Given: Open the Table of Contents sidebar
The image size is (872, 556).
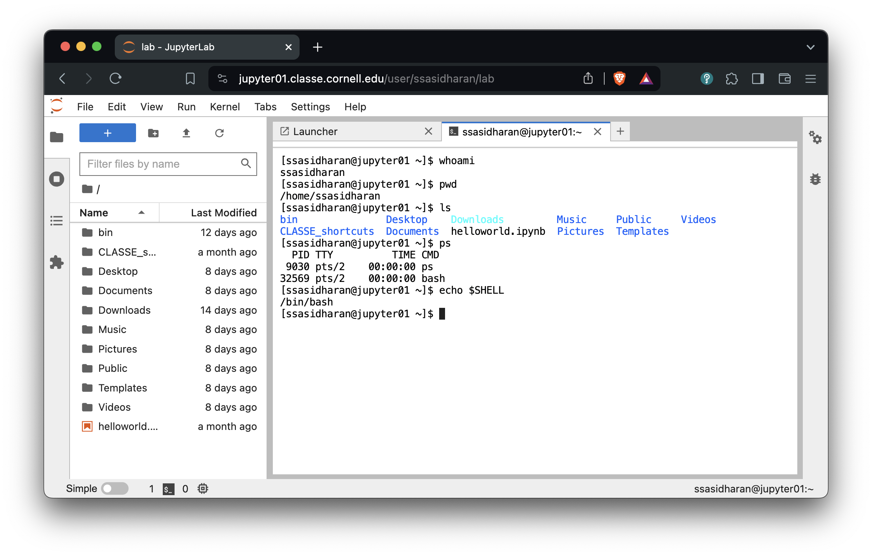Looking at the screenshot, I should tap(57, 221).
